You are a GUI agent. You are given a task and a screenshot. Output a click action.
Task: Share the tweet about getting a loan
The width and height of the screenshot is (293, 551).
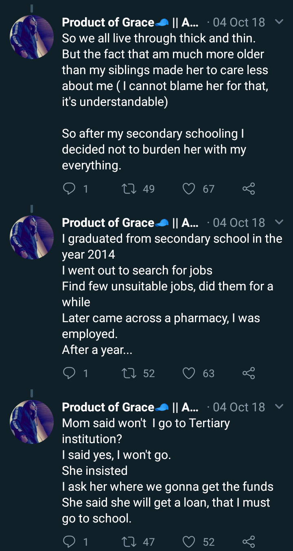[248, 542]
